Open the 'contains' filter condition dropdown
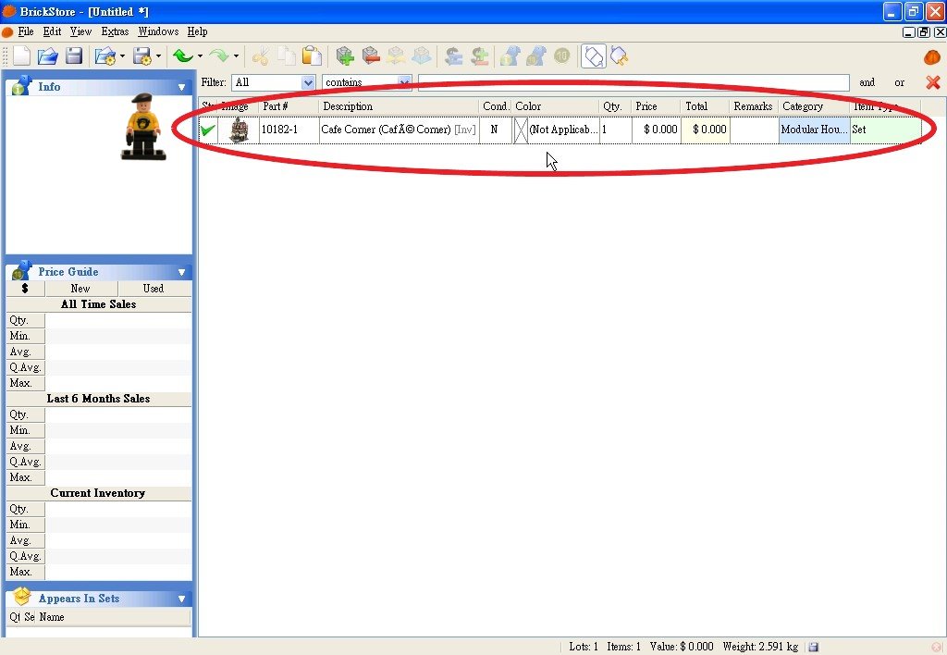Screen dimensions: 947x655 coord(404,82)
